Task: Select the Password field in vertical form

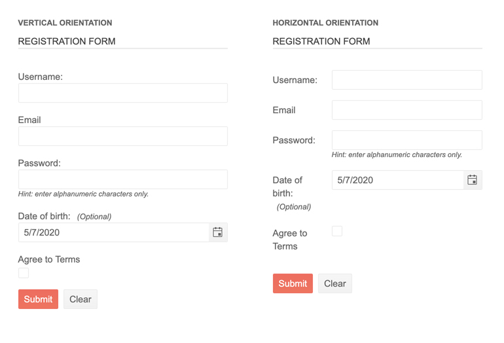Action: coord(122,179)
